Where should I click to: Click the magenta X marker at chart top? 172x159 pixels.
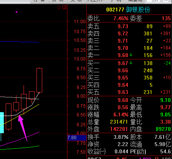[x=16, y=12]
